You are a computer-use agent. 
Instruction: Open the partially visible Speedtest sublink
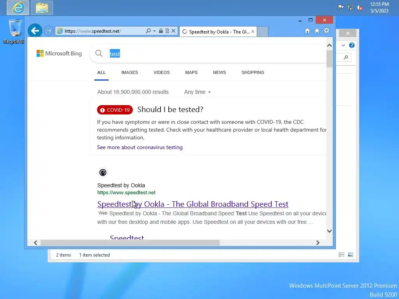tap(127, 237)
